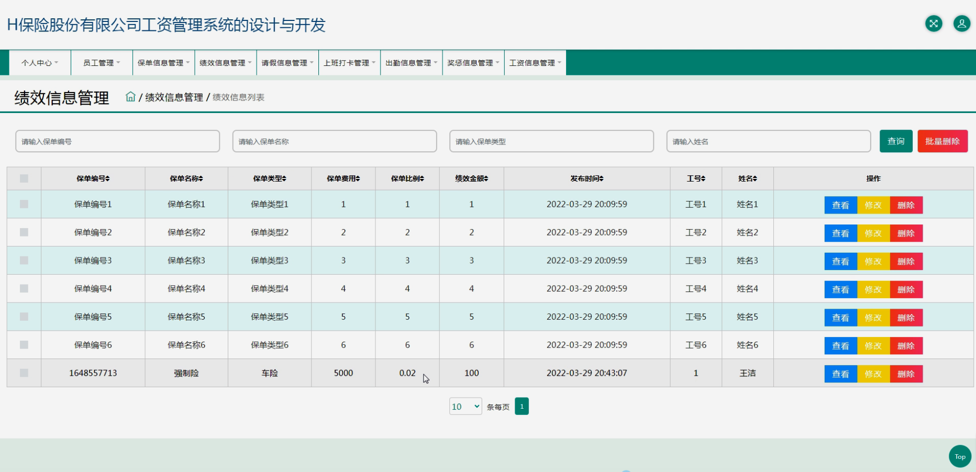
Task: Open the rows-per-page dropdown showing 10
Action: (x=465, y=407)
